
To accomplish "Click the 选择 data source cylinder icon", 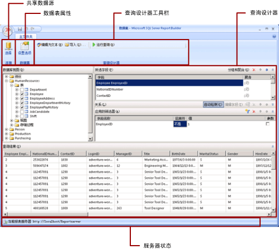I will pos(8,46).
